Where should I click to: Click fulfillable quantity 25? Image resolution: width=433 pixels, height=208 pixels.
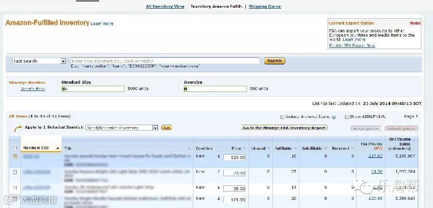[293, 171]
